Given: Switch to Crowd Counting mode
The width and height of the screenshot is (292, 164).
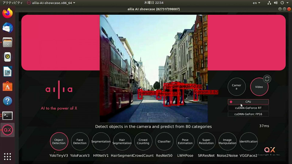Looking at the screenshot, I should pyautogui.click(x=143, y=141).
